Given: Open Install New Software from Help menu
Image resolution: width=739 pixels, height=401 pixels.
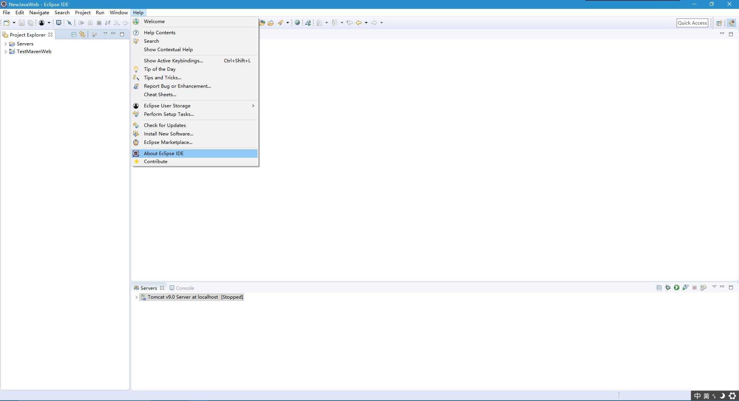Looking at the screenshot, I should [x=195, y=134].
